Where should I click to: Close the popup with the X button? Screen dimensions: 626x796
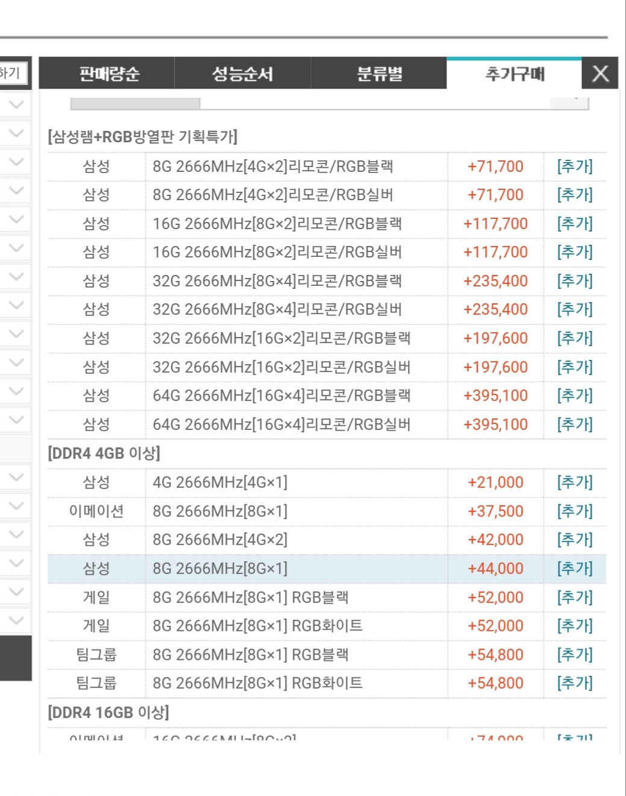point(600,74)
